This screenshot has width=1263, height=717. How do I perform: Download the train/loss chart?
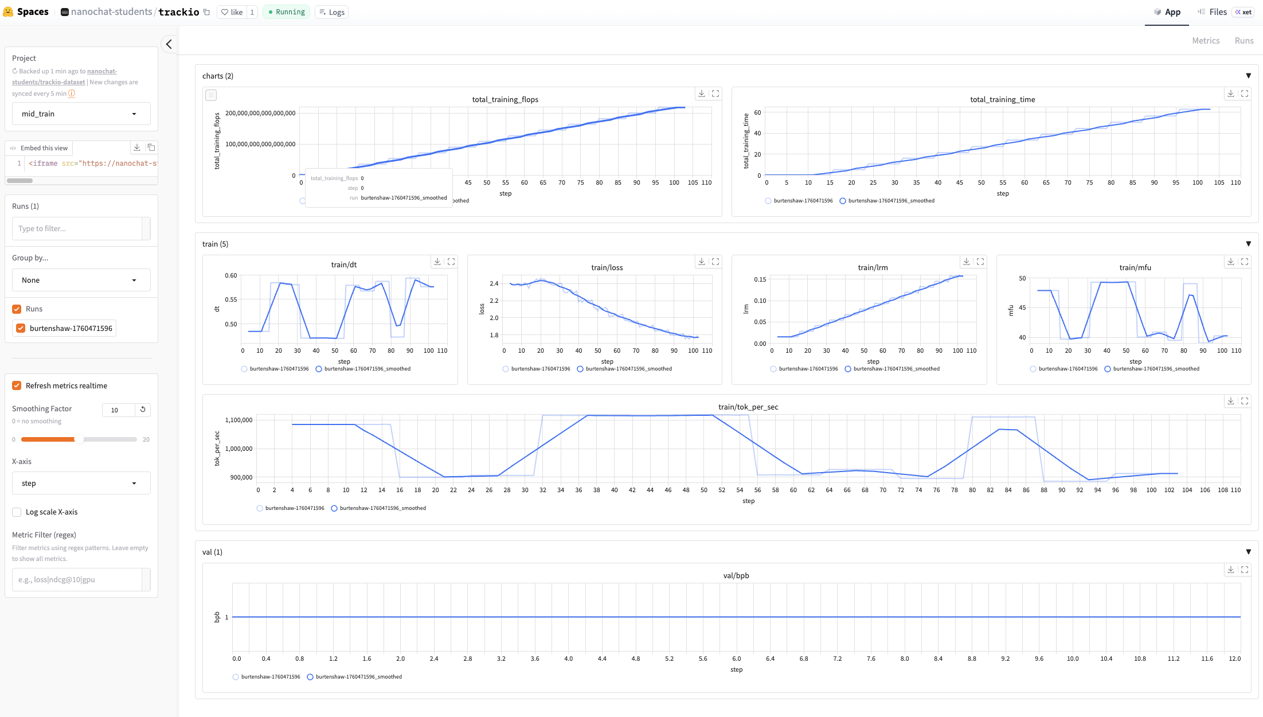(x=702, y=262)
